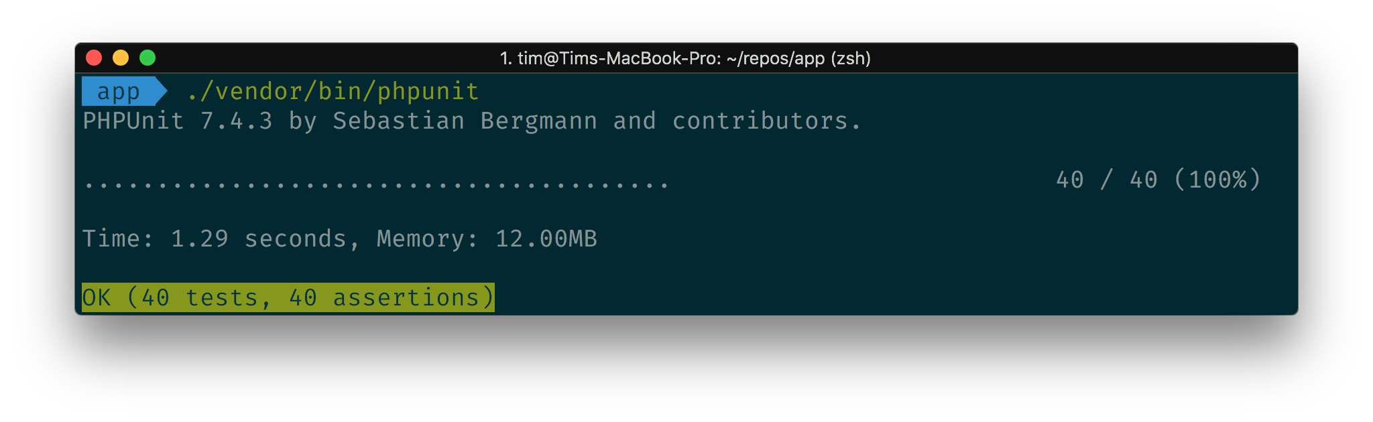
Task: Click the 'Memory: 12.00MB' text
Action: (487, 238)
